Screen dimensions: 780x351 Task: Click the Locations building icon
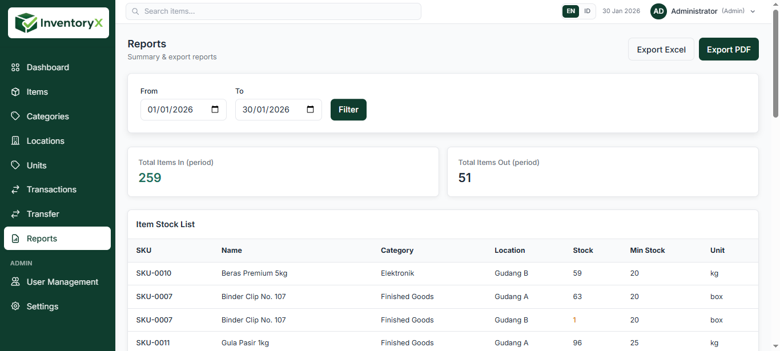pyautogui.click(x=15, y=141)
